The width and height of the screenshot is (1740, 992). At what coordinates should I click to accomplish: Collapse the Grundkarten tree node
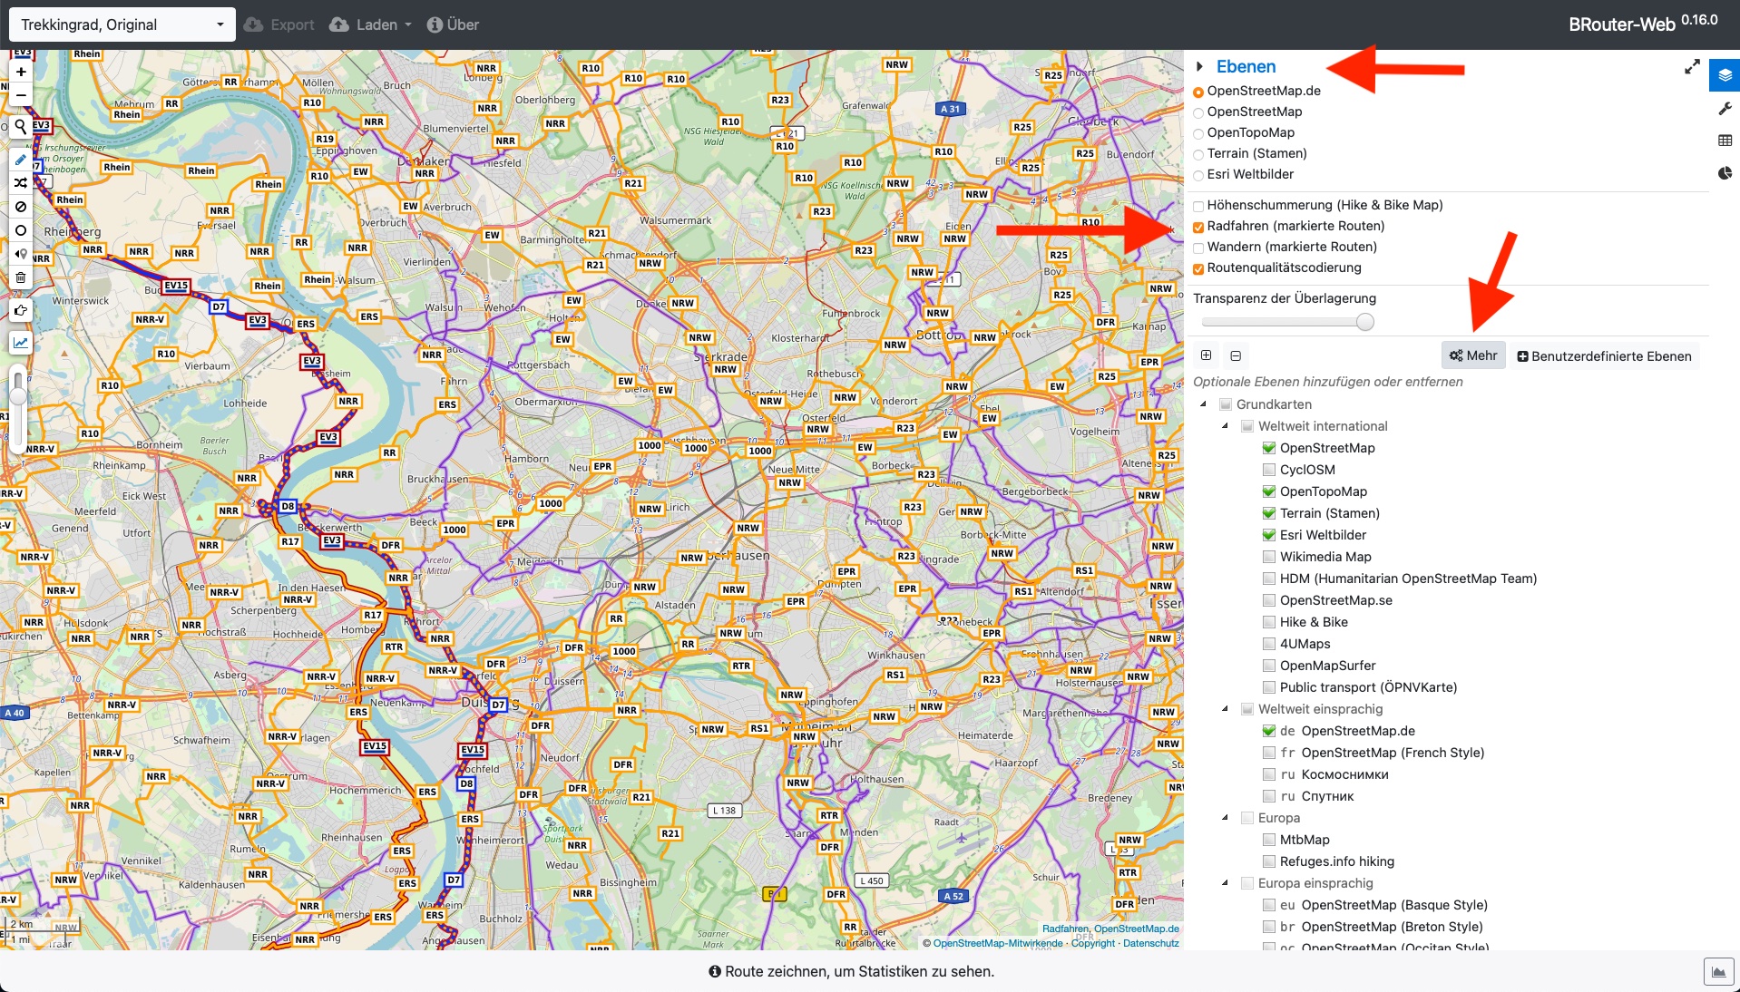coord(1204,404)
